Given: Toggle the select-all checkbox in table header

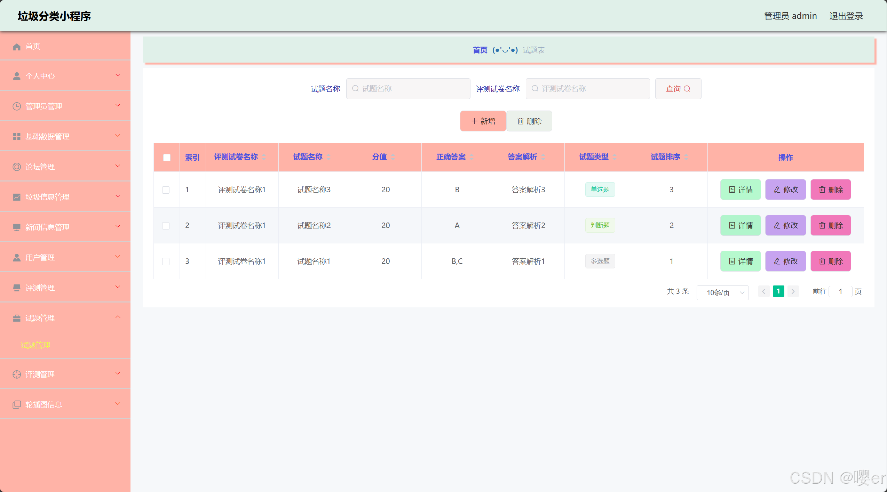Looking at the screenshot, I should [166, 157].
